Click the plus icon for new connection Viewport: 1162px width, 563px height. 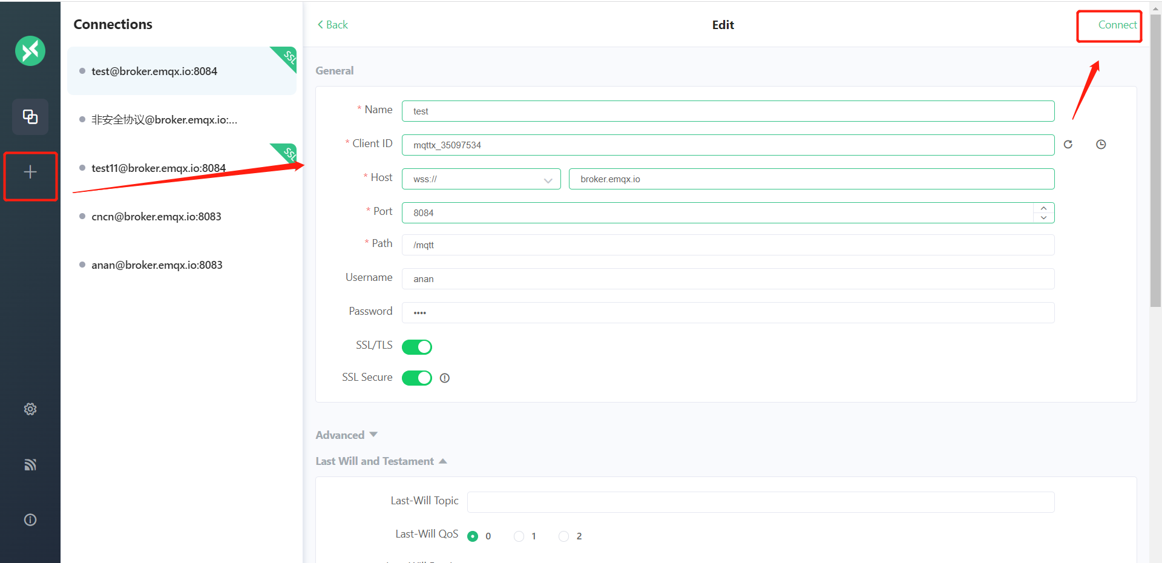pos(30,173)
